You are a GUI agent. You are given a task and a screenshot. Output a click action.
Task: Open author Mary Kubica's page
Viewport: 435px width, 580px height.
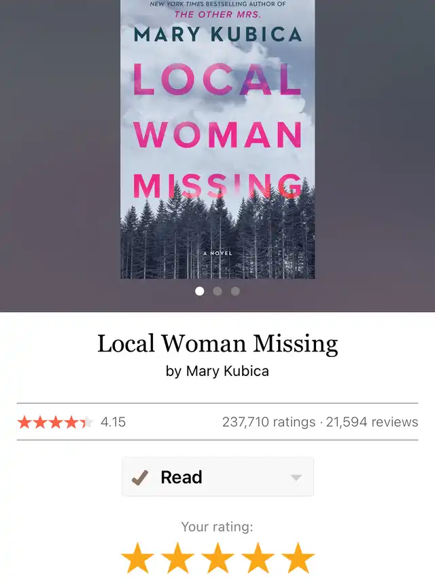pos(228,371)
